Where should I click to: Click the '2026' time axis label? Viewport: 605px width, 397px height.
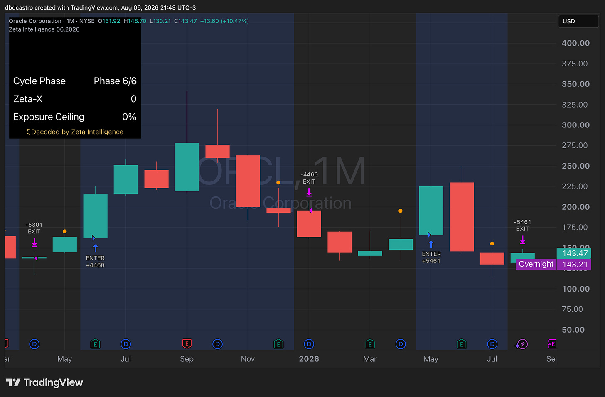[x=309, y=359]
